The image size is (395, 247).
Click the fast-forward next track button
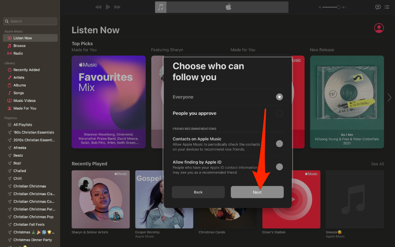pyautogui.click(x=117, y=7)
